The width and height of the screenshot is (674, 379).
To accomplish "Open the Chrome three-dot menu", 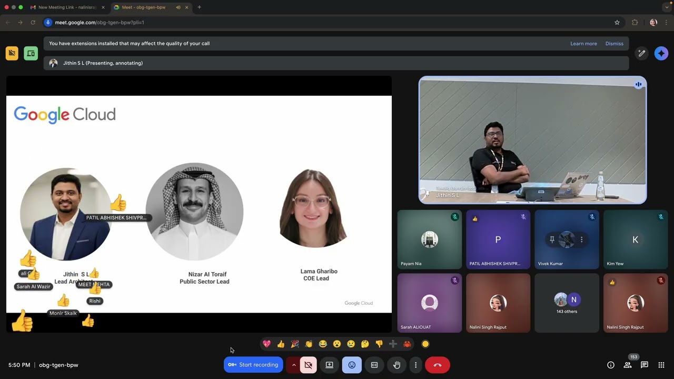I will tap(666, 23).
